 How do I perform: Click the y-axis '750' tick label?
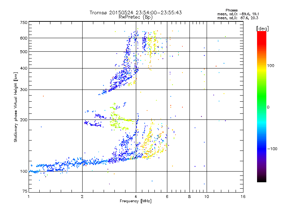pos(24,22)
